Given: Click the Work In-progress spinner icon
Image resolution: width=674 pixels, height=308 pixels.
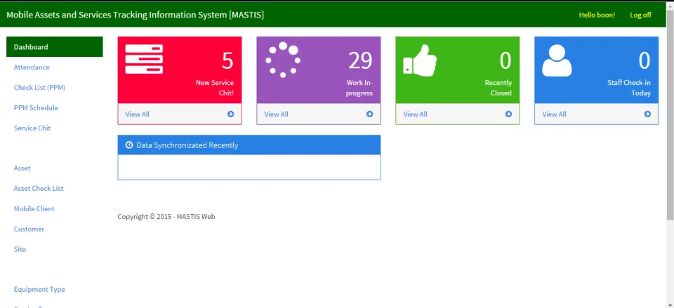Looking at the screenshot, I should pyautogui.click(x=283, y=60).
